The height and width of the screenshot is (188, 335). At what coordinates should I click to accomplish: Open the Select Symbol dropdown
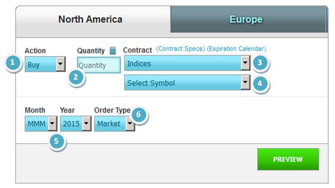point(187,82)
